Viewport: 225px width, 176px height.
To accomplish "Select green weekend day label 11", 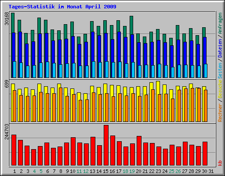I will coord(79,171).
